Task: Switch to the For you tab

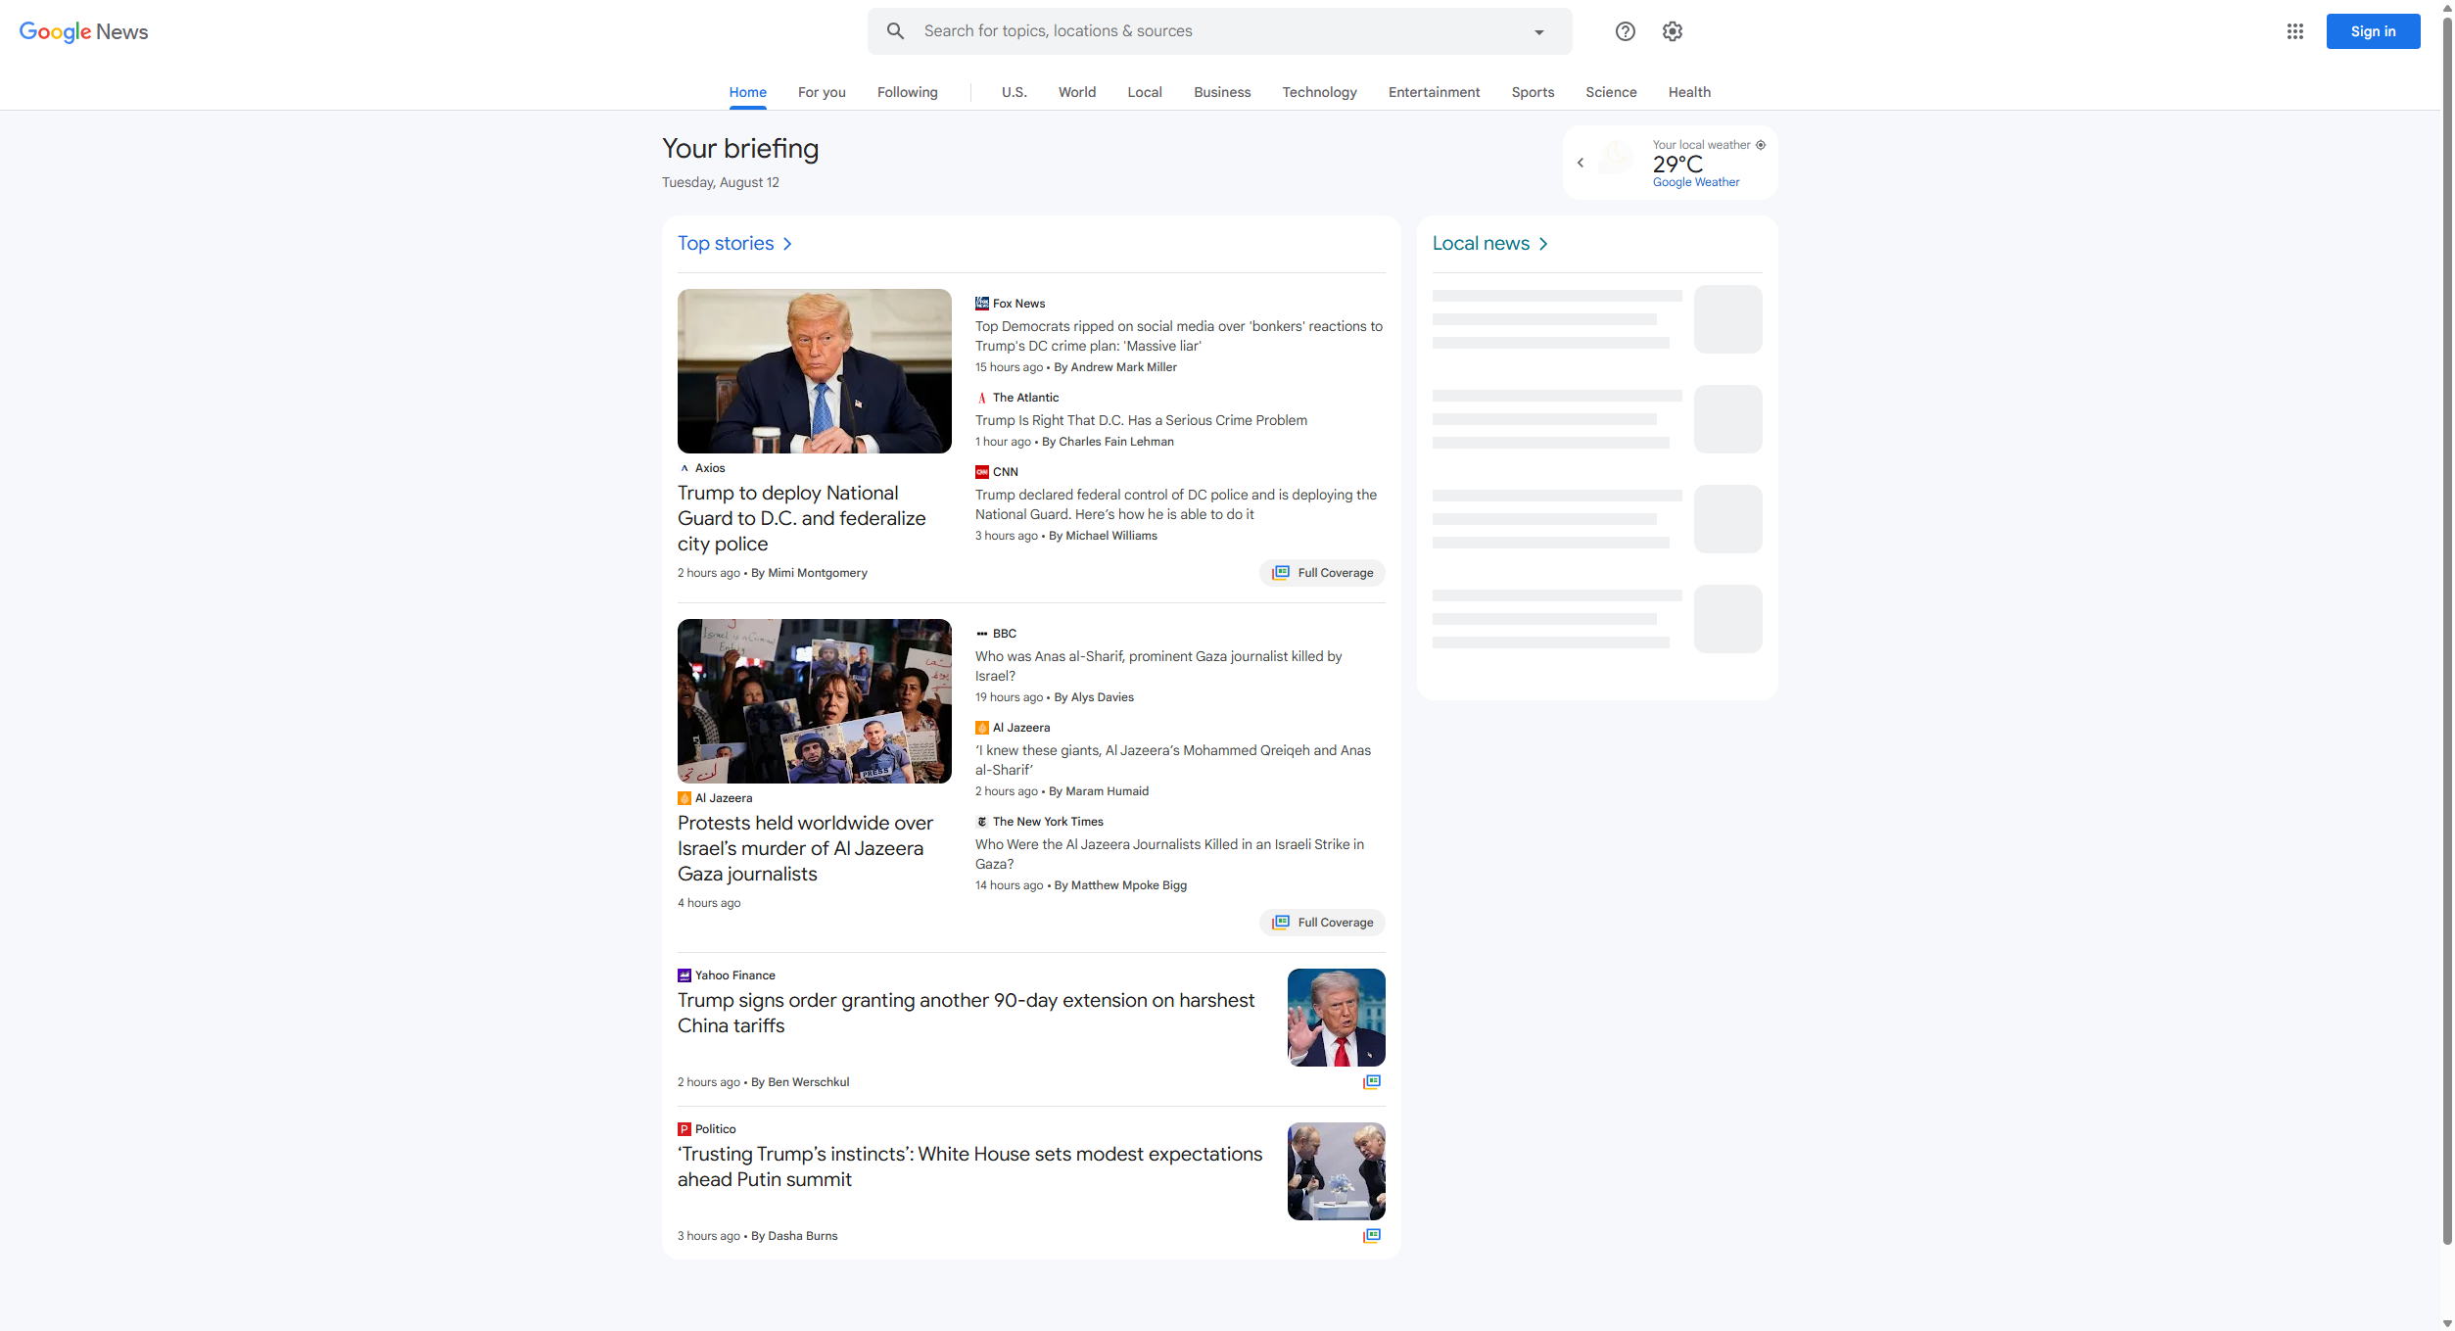Action: coord(822,92)
